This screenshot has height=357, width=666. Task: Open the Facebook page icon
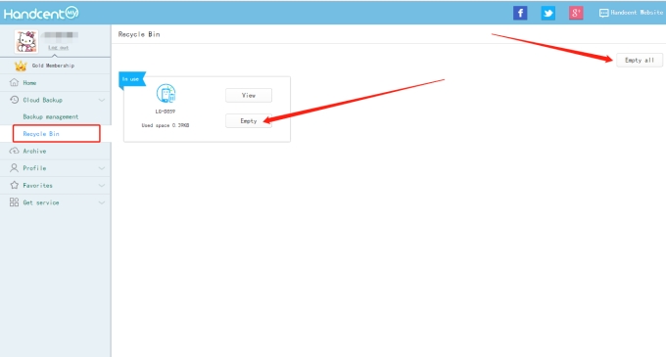click(520, 13)
